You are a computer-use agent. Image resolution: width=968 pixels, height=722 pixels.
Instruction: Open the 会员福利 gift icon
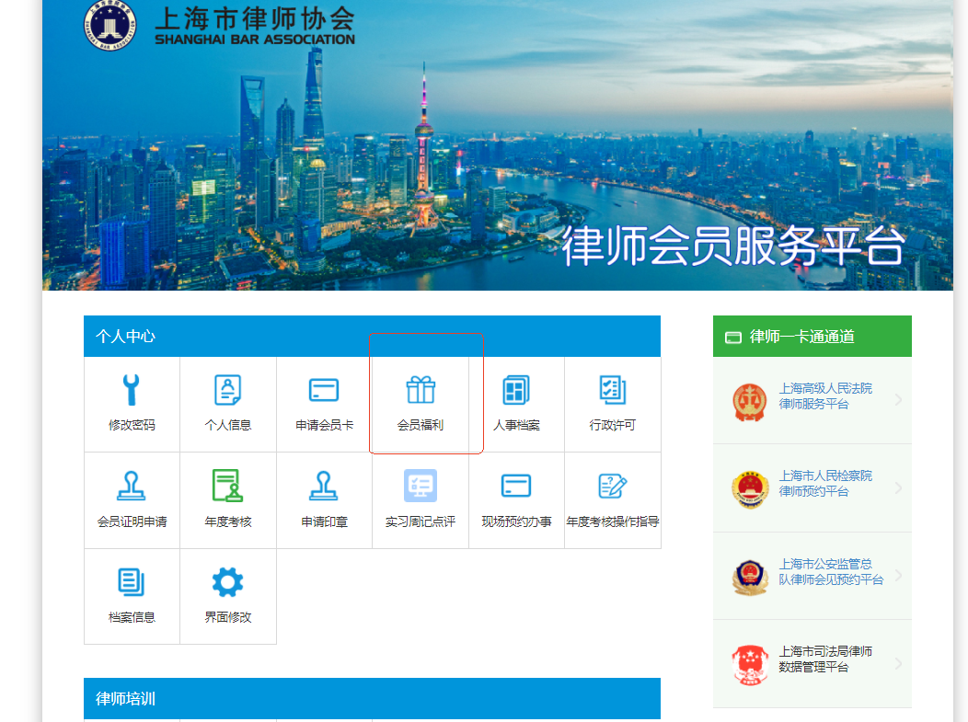(x=421, y=390)
